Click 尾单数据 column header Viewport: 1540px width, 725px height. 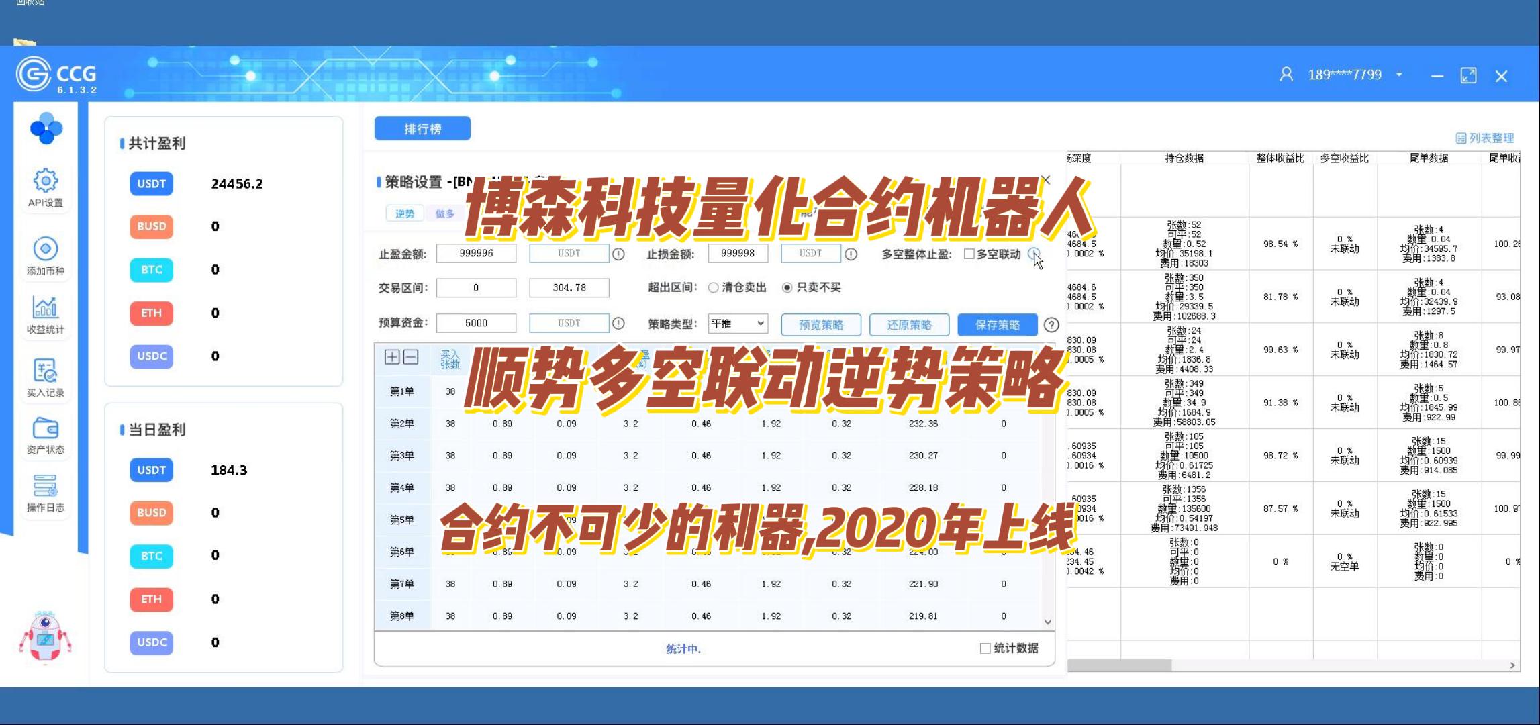point(1429,158)
